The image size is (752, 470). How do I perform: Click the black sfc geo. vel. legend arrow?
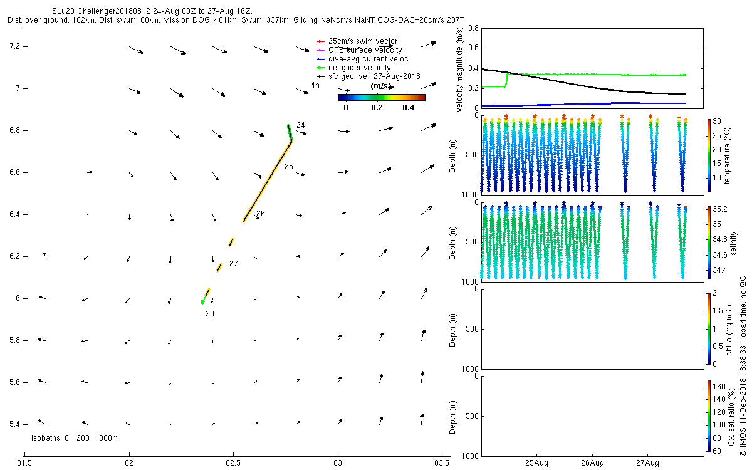click(x=321, y=76)
